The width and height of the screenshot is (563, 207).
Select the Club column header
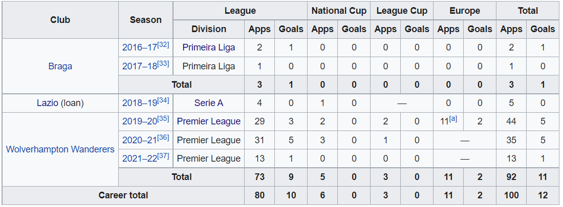tap(60, 20)
